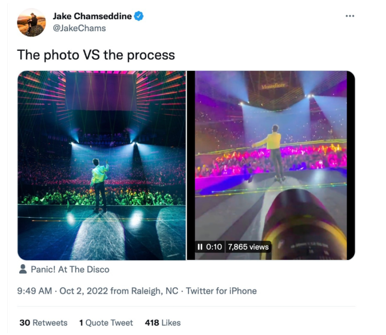Click the blue verified badge
The height and width of the screenshot is (335, 386).
[x=139, y=16]
